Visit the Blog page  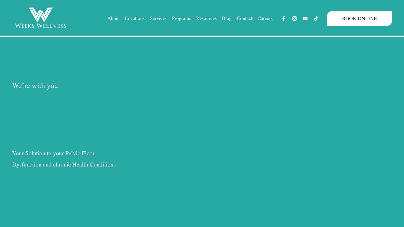click(x=226, y=18)
